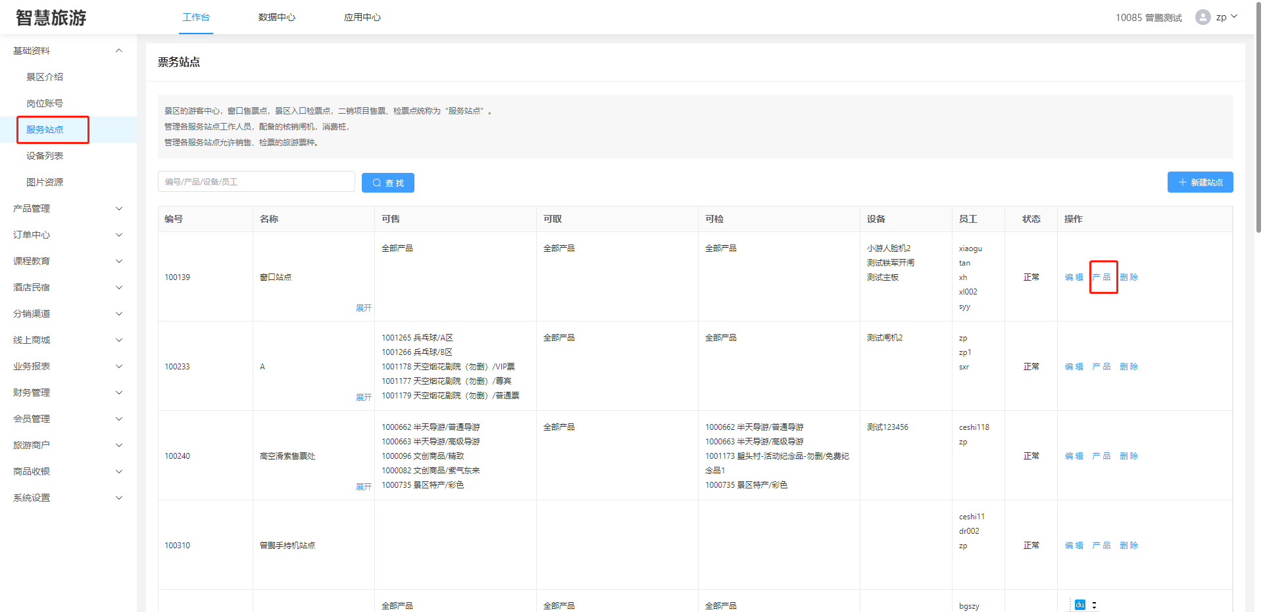1263x612 pixels.
Task: Open 景区介绍 in the sidebar
Action: coord(45,77)
